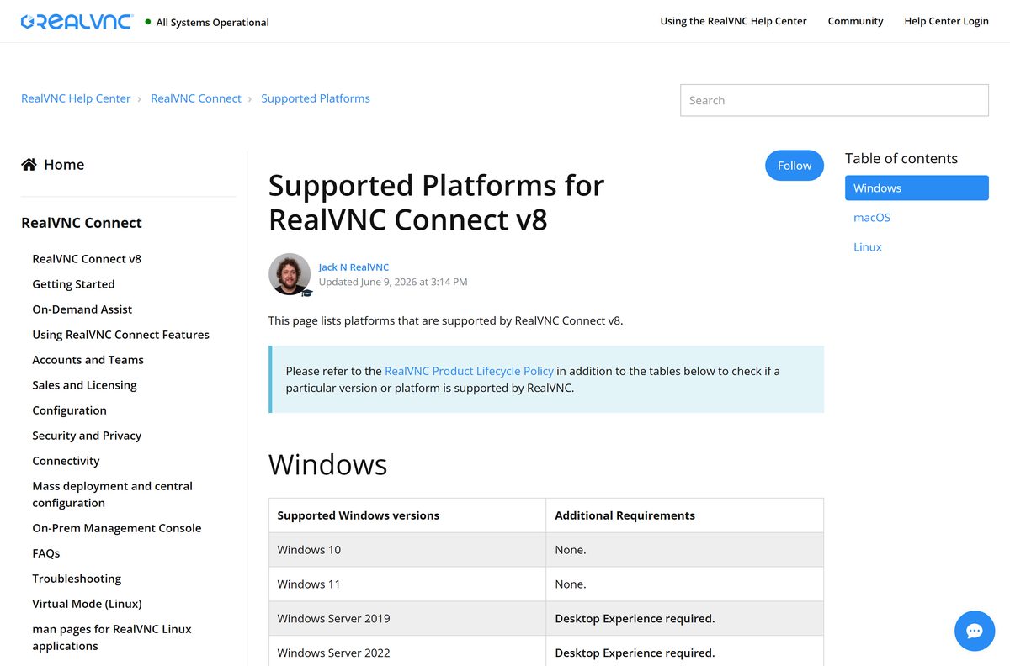Open the chat widget bubble
This screenshot has height=666, width=1010.
tap(975, 631)
